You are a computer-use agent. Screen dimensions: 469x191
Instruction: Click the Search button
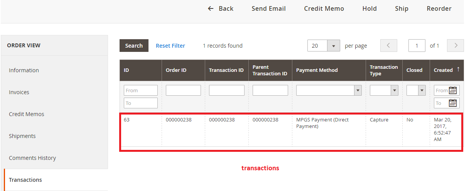(x=134, y=45)
